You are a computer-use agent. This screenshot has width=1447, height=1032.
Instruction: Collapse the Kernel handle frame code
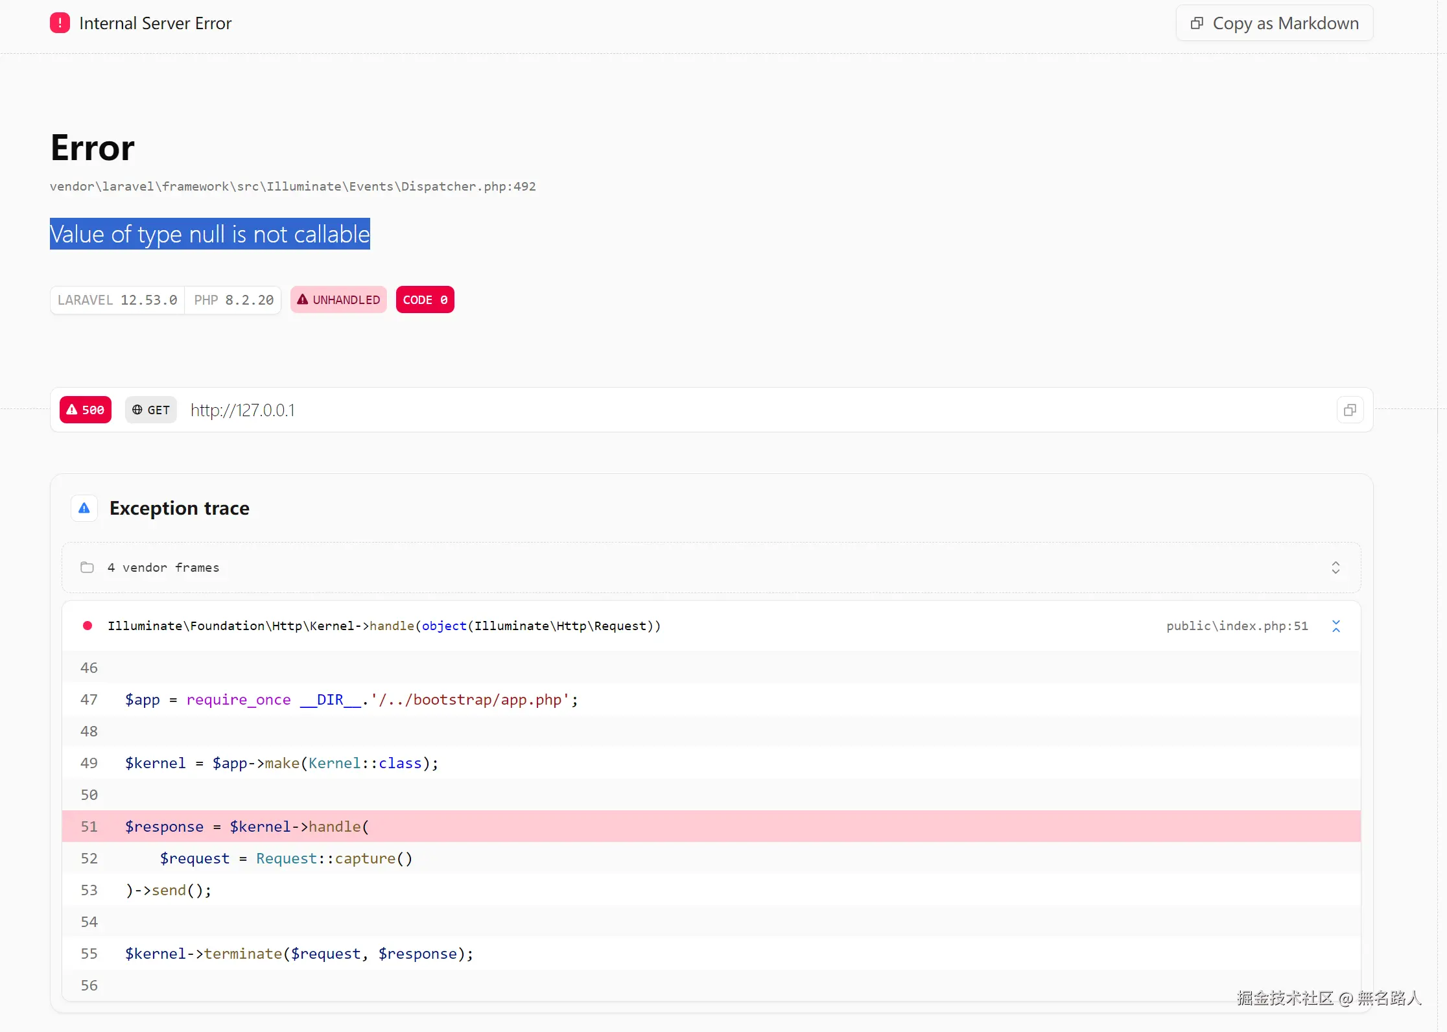click(1335, 626)
